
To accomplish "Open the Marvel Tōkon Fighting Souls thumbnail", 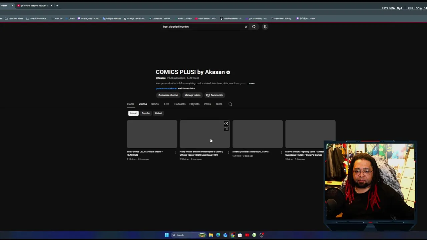I will [x=310, y=134].
